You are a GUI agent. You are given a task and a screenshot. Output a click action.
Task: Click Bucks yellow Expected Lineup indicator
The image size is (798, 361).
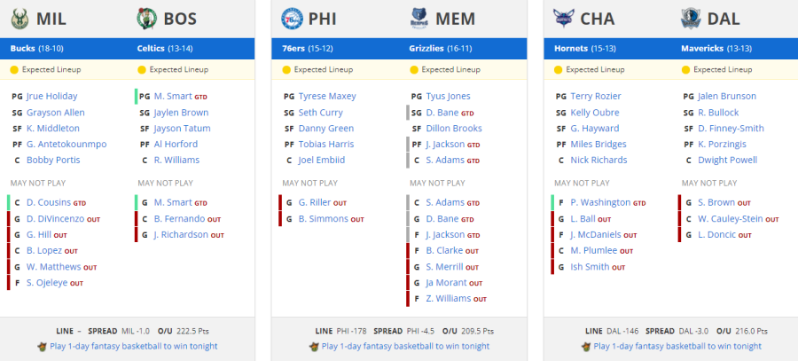tap(14, 70)
